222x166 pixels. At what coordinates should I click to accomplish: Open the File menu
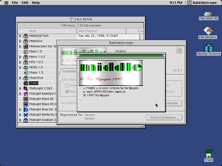pyautogui.click(x=15, y=3)
